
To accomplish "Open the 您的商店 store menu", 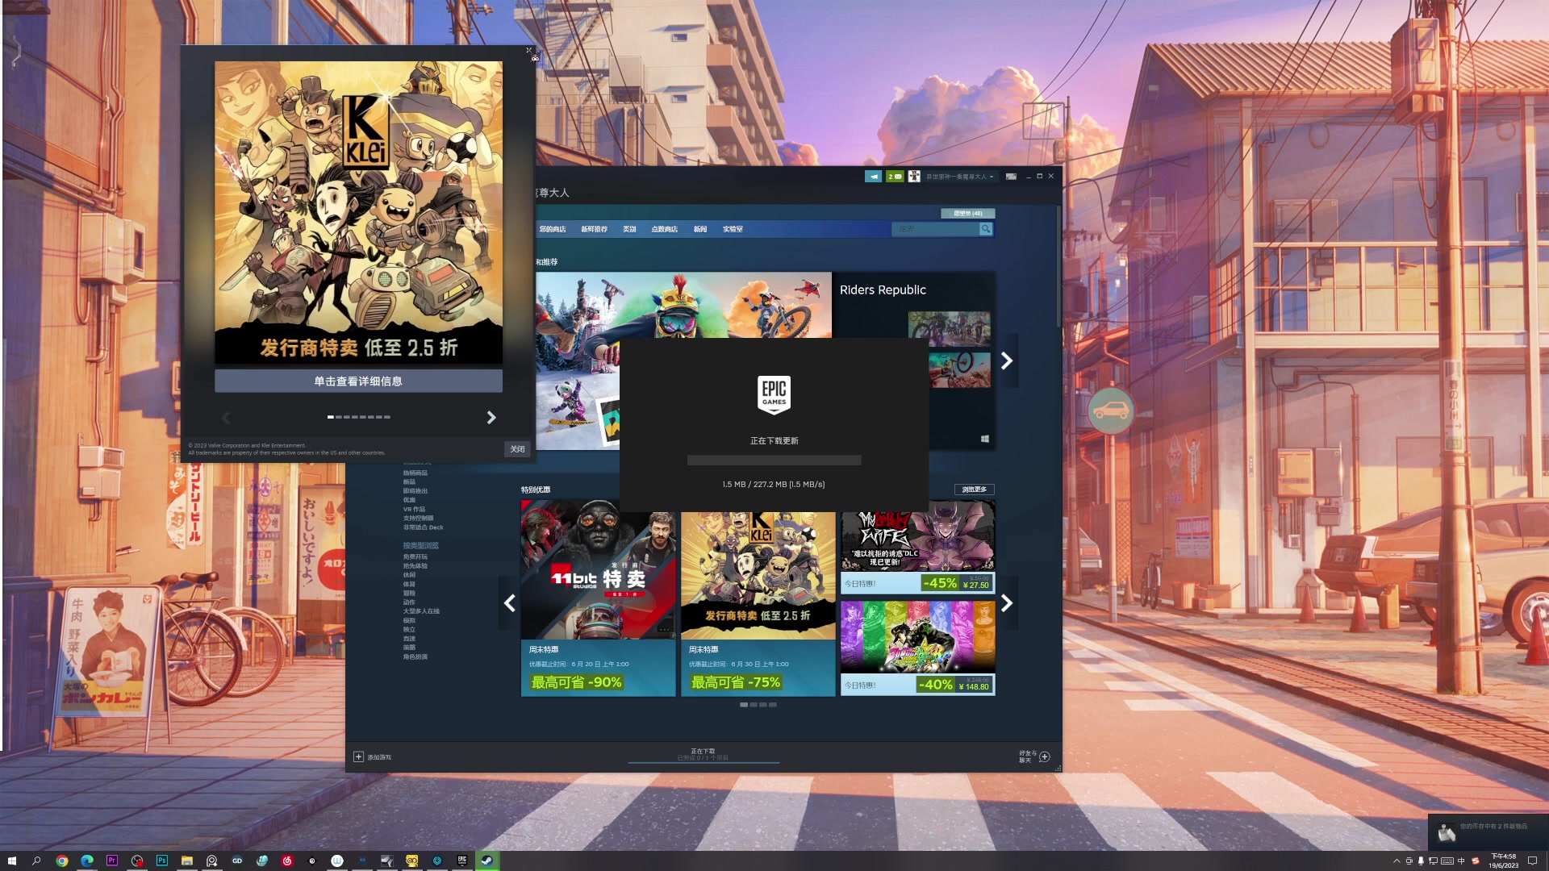I will point(553,229).
